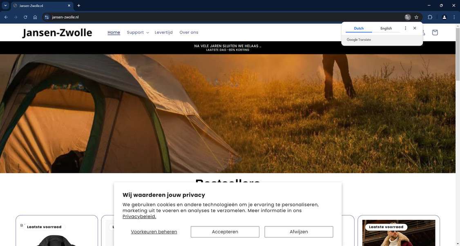This screenshot has height=246, width=460.
Task: Open translate options three-dot menu
Action: coord(405,28)
